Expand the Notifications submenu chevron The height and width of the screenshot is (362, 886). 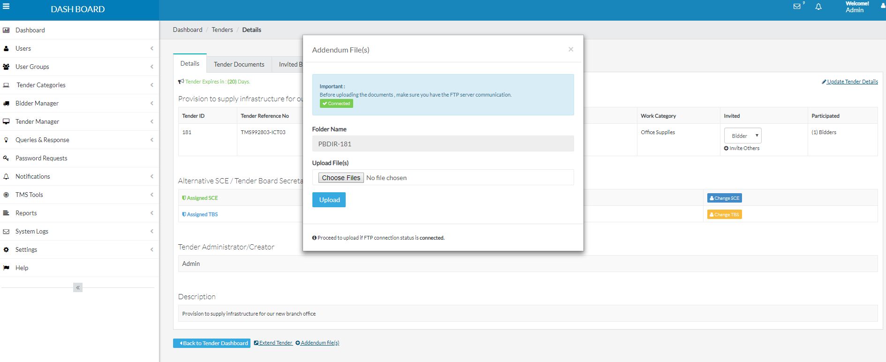coord(152,176)
